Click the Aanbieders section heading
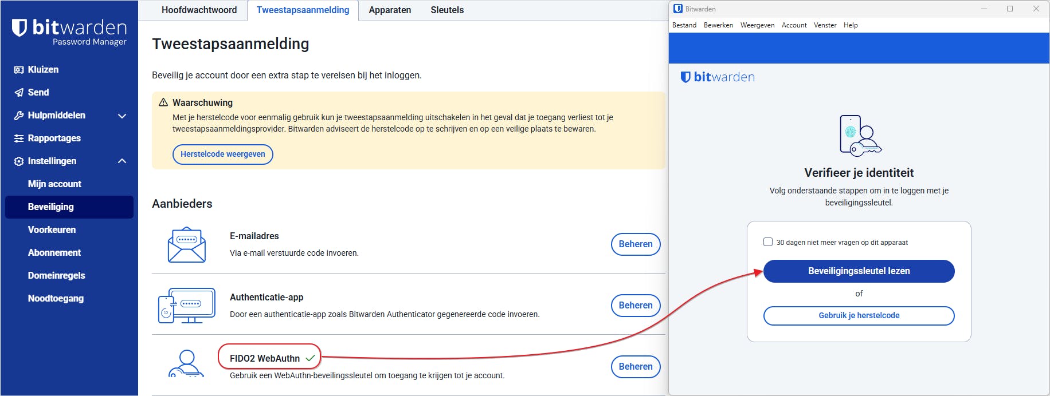This screenshot has width=1050, height=396. (182, 204)
